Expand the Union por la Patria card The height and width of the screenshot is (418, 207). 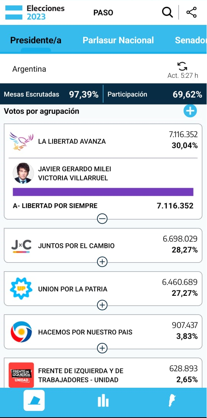tap(102, 305)
